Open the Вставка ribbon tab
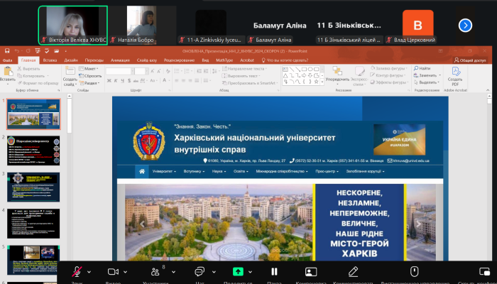This screenshot has width=497, height=284. tap(50, 60)
